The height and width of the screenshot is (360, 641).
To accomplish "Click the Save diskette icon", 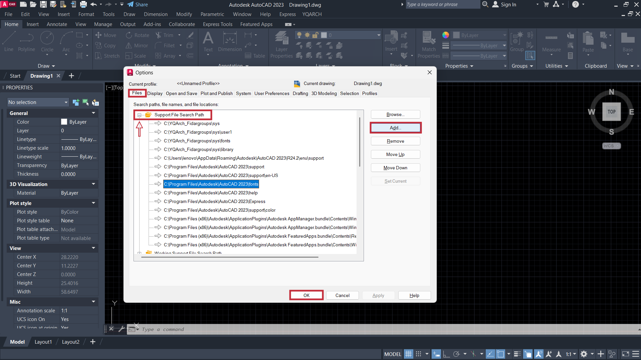I will click(x=43, y=4).
